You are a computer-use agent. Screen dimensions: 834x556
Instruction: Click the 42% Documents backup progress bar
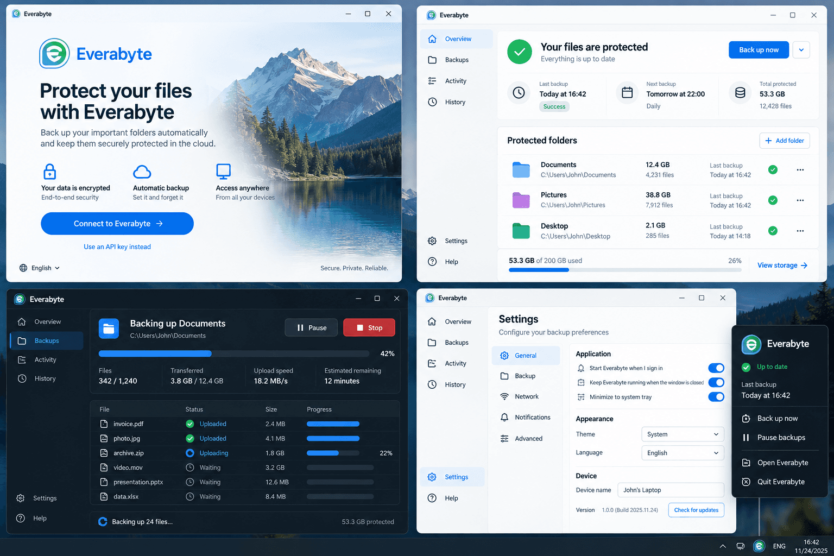coord(239,354)
